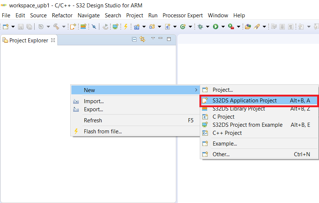This screenshot has width=319, height=203.
Task: Toggle the Skip All Breakpoints toolbar icon
Action: (x=94, y=27)
